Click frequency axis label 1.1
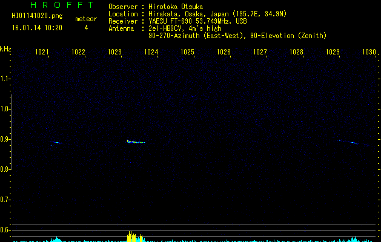 click(x=5, y=79)
